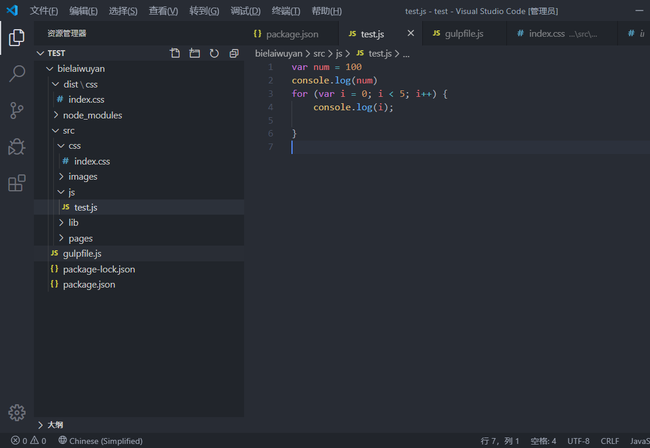650x448 pixels.
Task: Change indentation via 空格: 4 status item
Action: pyautogui.click(x=544, y=441)
